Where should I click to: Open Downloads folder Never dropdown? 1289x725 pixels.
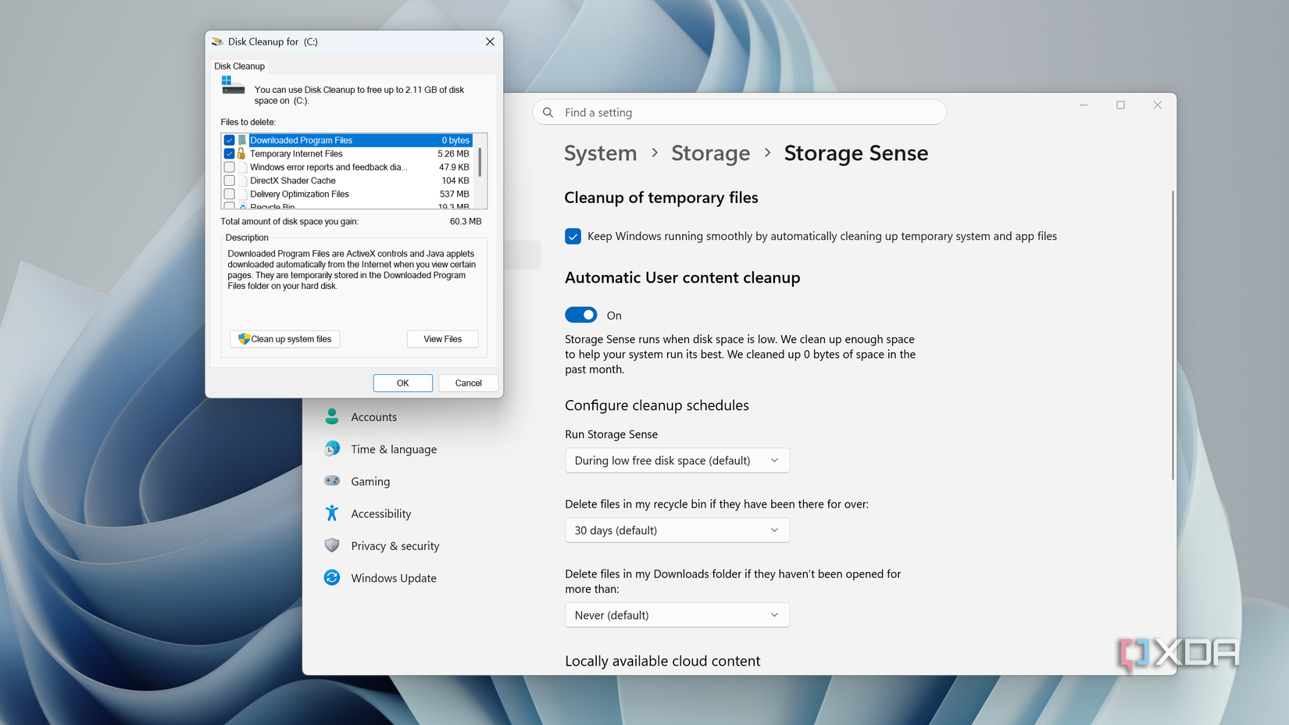(x=677, y=615)
